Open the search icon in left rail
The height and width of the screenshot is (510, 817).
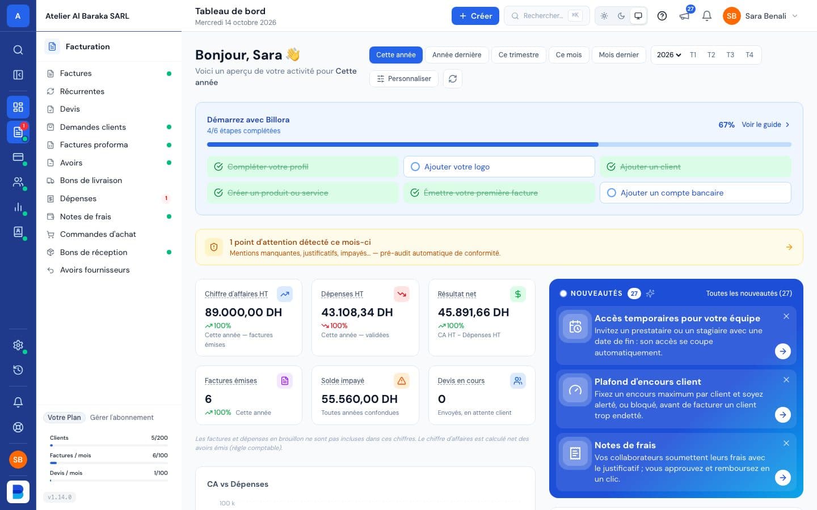click(x=18, y=50)
